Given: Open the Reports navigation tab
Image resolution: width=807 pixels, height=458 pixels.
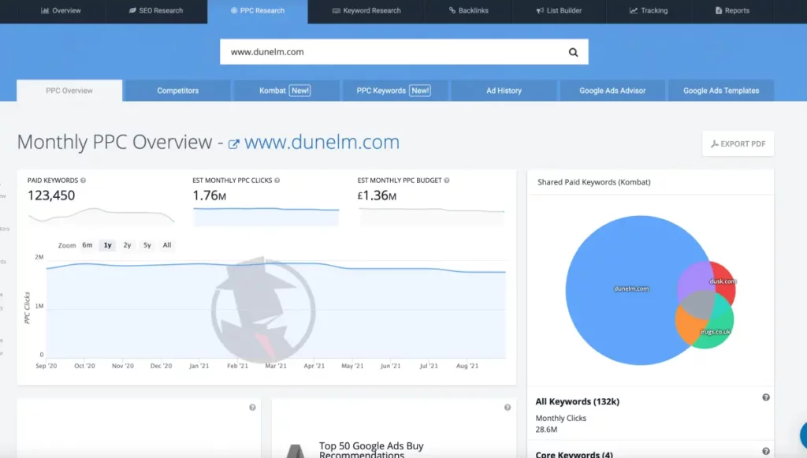Looking at the screenshot, I should [732, 11].
